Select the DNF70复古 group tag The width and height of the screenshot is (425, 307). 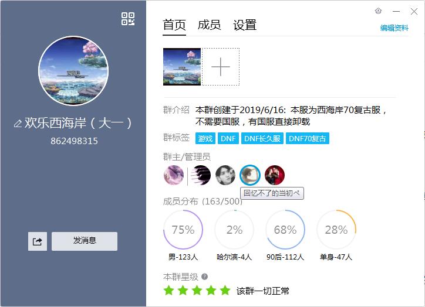tap(308, 138)
